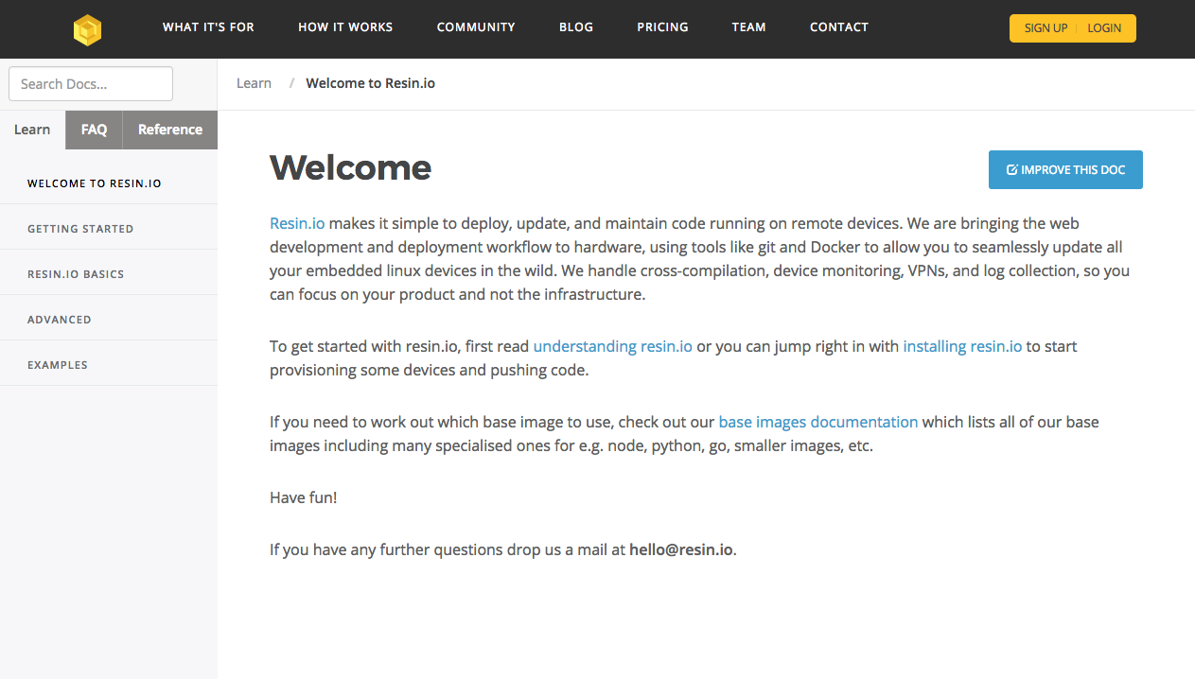Image resolution: width=1195 pixels, height=679 pixels.
Task: Open the What It's For page
Action: [x=208, y=27]
